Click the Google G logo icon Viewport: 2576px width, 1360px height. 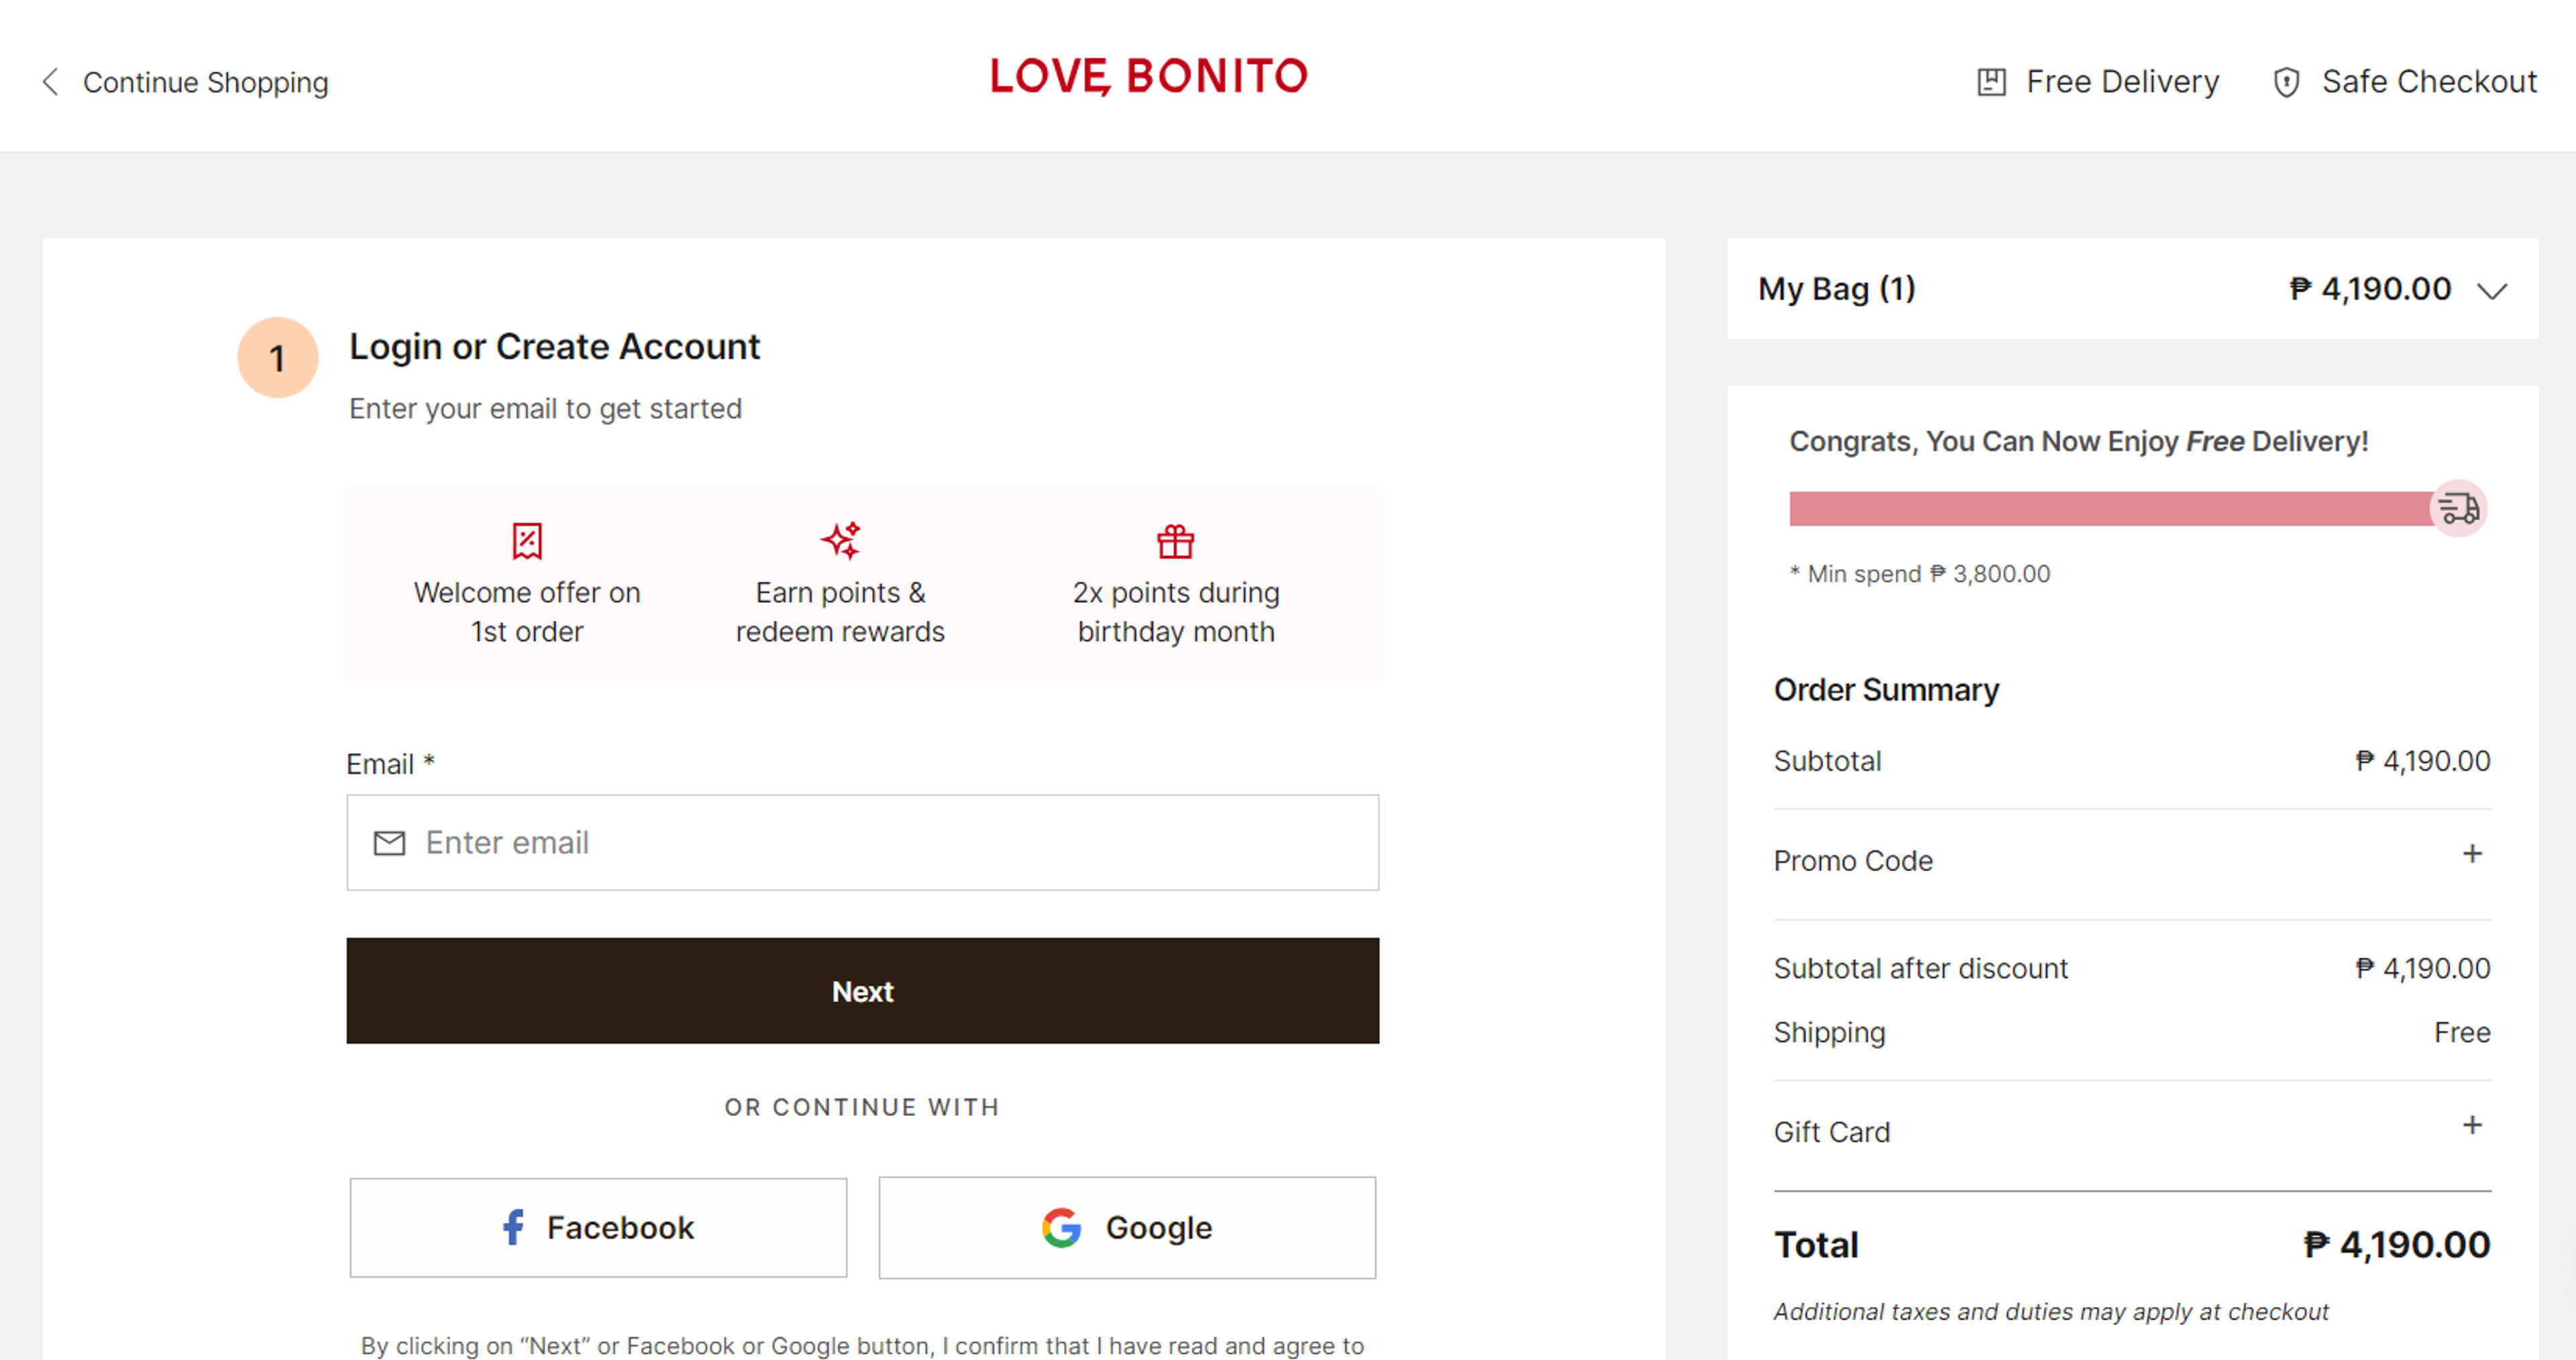coord(1062,1227)
